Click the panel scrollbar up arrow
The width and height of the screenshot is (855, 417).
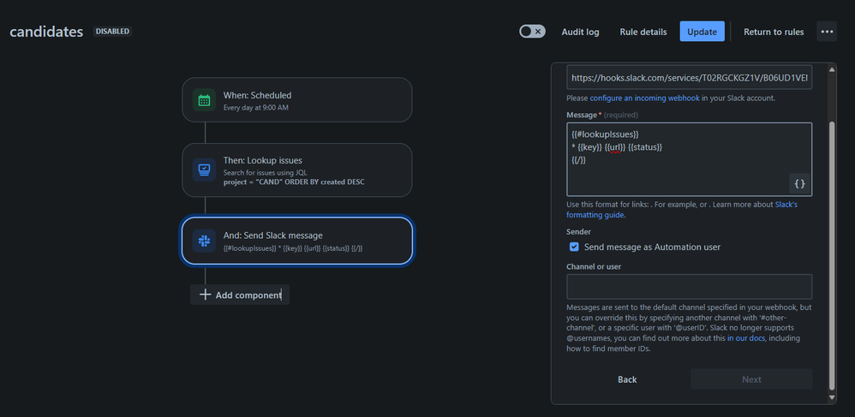832,69
